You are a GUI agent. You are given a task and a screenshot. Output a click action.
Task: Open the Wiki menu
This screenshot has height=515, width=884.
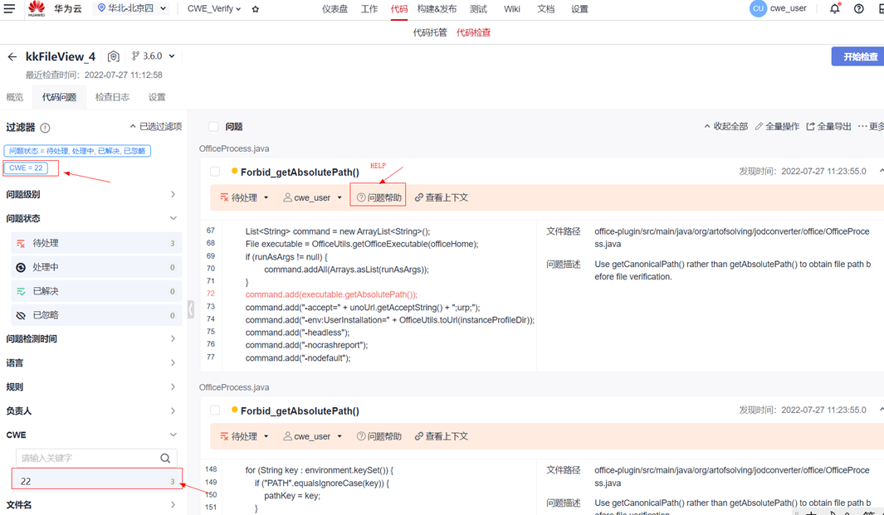click(512, 9)
